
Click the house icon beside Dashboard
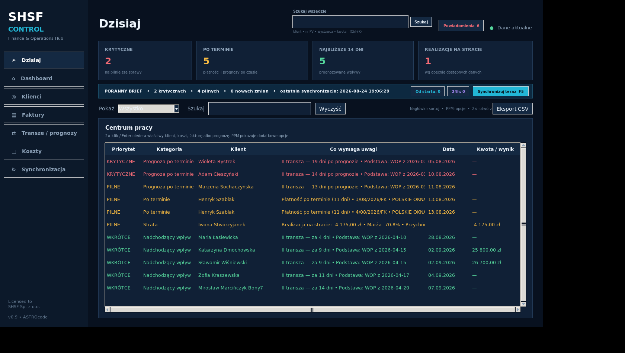(x=13, y=78)
